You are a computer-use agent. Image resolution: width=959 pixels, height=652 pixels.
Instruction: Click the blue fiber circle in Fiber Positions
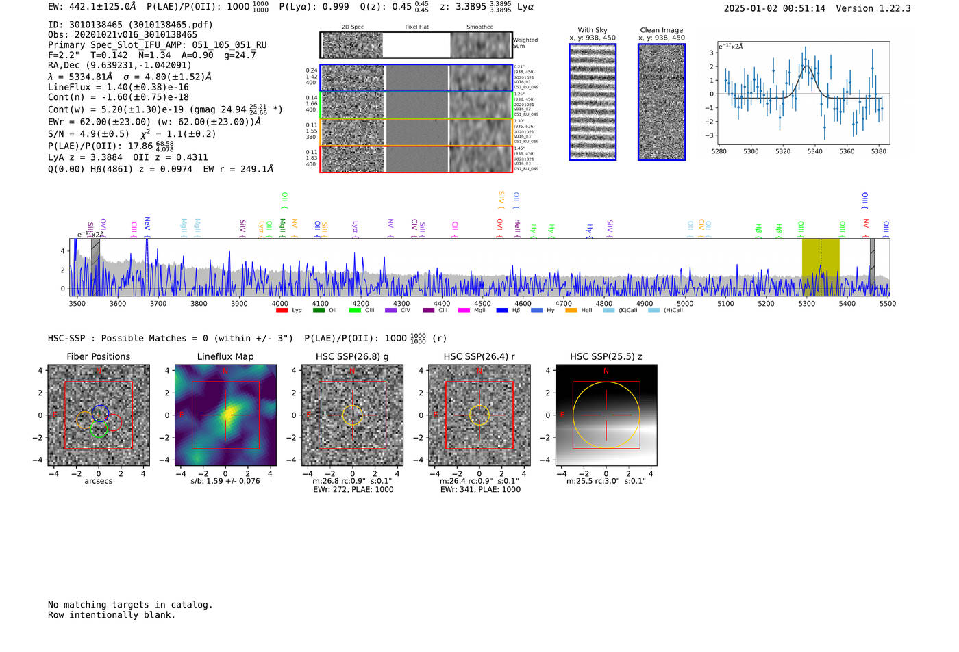100,413
